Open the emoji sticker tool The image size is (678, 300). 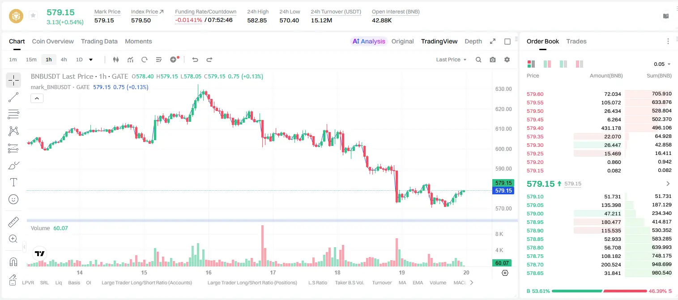(13, 199)
